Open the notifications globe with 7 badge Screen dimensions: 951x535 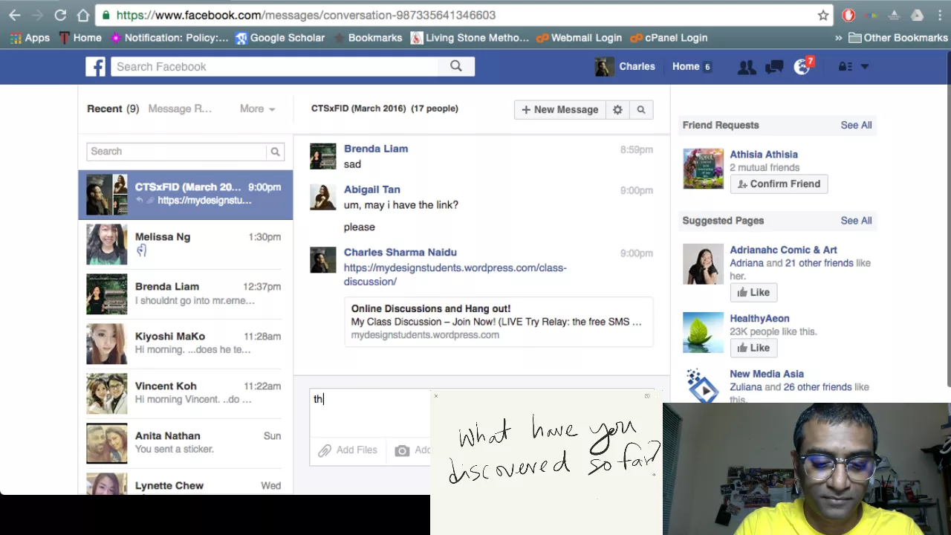coord(803,66)
